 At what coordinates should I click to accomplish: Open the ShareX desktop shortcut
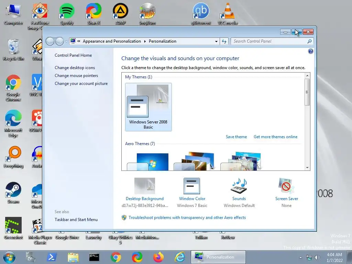click(93, 14)
